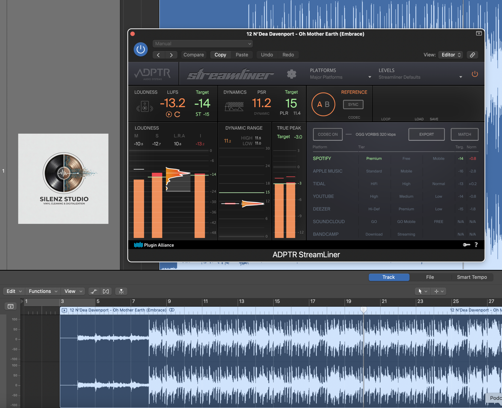Open the Levels Streamliner Defaults dropdown
This screenshot has width=502, height=408.
point(420,77)
